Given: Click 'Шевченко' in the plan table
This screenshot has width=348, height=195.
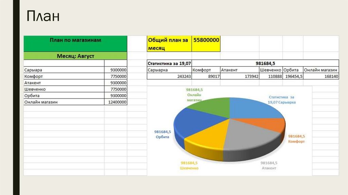Looking at the screenshot, I should pyautogui.click(x=35, y=89).
